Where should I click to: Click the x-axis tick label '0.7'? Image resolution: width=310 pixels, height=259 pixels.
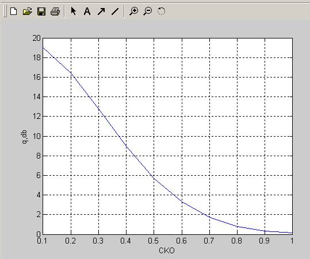(209, 241)
